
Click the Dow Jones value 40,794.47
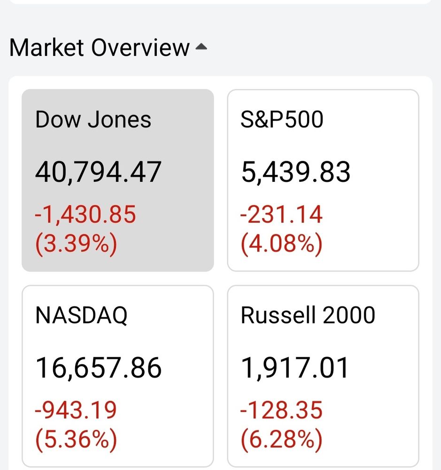pos(99,172)
